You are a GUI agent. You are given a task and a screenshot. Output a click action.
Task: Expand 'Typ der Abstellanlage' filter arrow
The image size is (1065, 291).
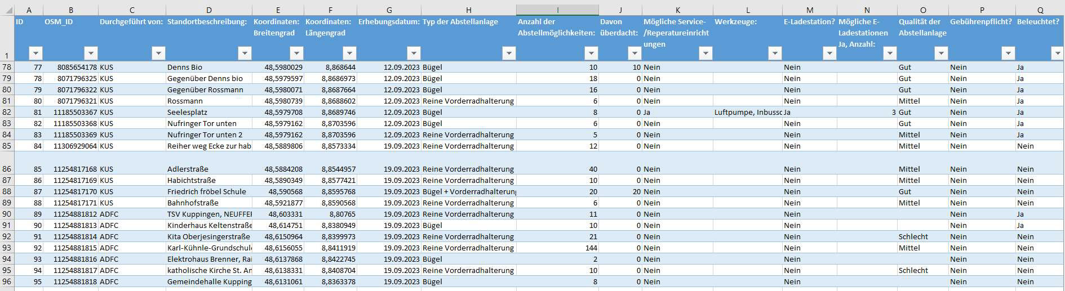click(509, 53)
